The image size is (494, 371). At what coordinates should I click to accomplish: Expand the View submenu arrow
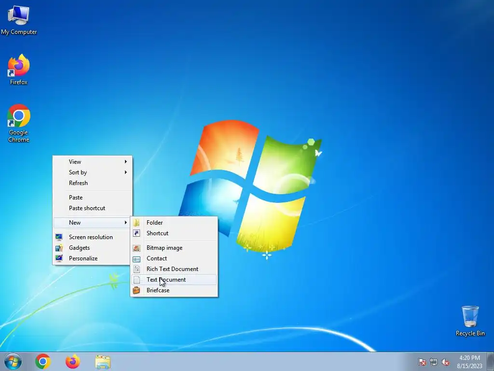point(126,161)
